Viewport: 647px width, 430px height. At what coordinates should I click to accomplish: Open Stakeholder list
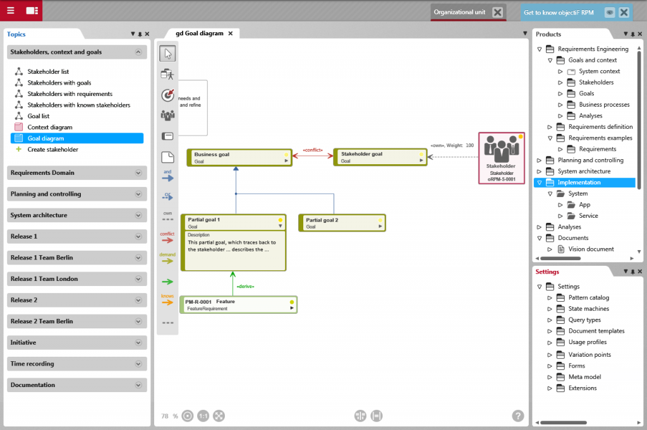tap(48, 72)
